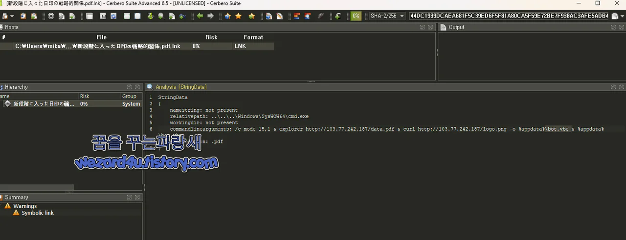The image size is (626, 240).
Task: Open the dropdown arrow beside the copy-hash icon
Action: (622, 16)
